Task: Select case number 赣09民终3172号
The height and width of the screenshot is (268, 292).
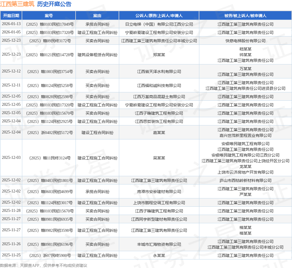Action: coord(50,41)
